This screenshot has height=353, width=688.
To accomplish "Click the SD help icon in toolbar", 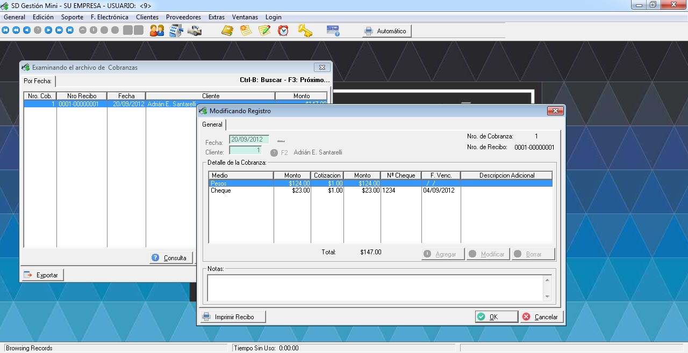I will click(333, 31).
